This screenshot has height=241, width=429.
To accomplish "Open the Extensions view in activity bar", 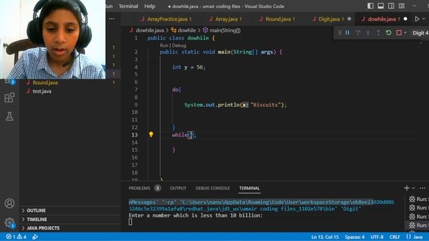I will click(x=9, y=98).
